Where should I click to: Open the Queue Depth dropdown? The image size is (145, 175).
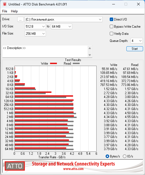click(137, 41)
